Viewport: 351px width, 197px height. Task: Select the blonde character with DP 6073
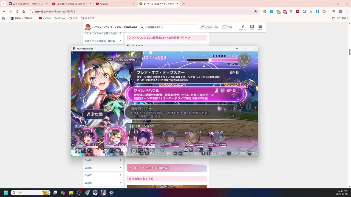point(115,138)
